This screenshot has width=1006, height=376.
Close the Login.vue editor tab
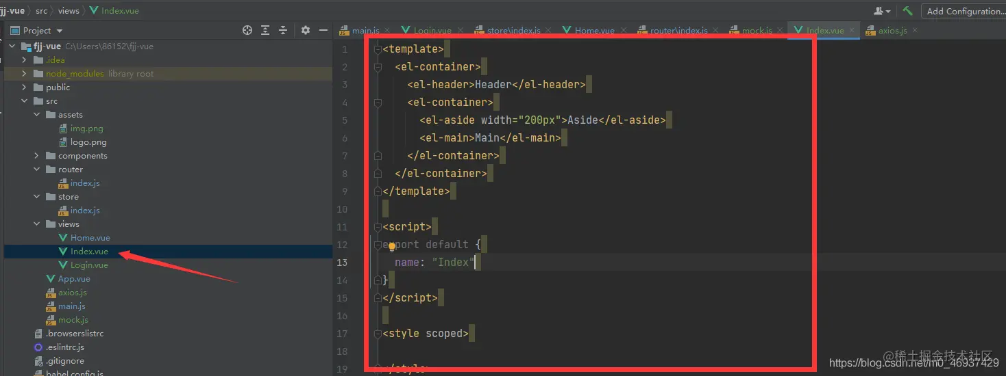[x=460, y=31]
